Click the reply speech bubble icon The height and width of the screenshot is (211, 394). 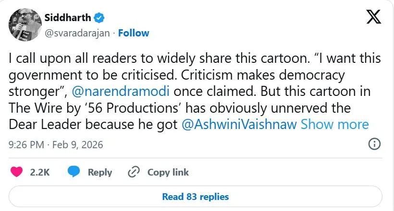click(74, 172)
